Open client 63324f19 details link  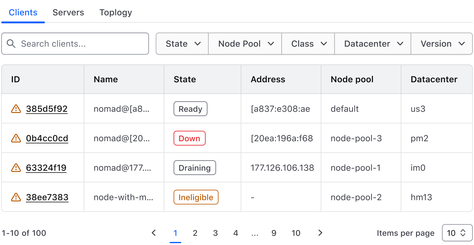click(x=46, y=168)
